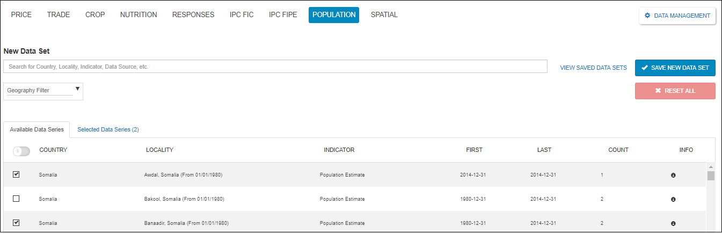Check the Bakool, Somalia checkbox

point(16,199)
